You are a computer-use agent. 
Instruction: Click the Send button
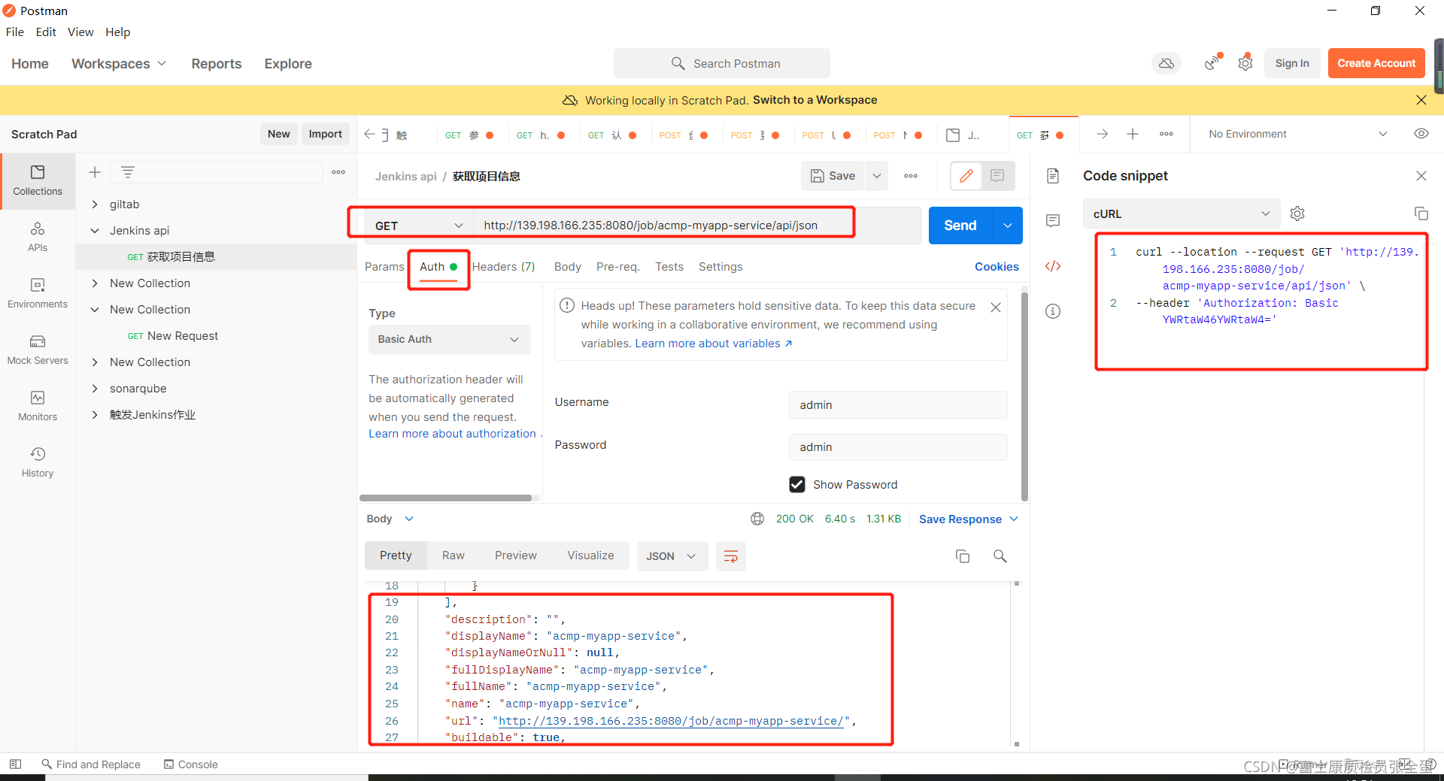[959, 225]
